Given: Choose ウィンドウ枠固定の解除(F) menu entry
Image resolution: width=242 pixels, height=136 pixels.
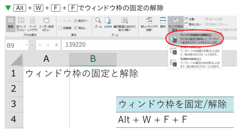Looking at the screenshot, I should point(195,39).
